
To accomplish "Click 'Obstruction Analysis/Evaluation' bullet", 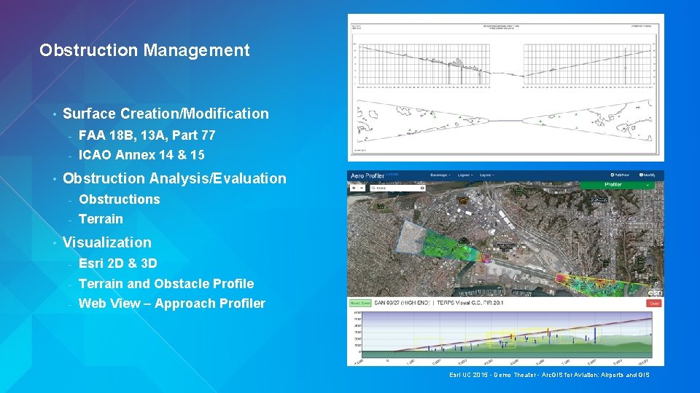I will pos(174,178).
